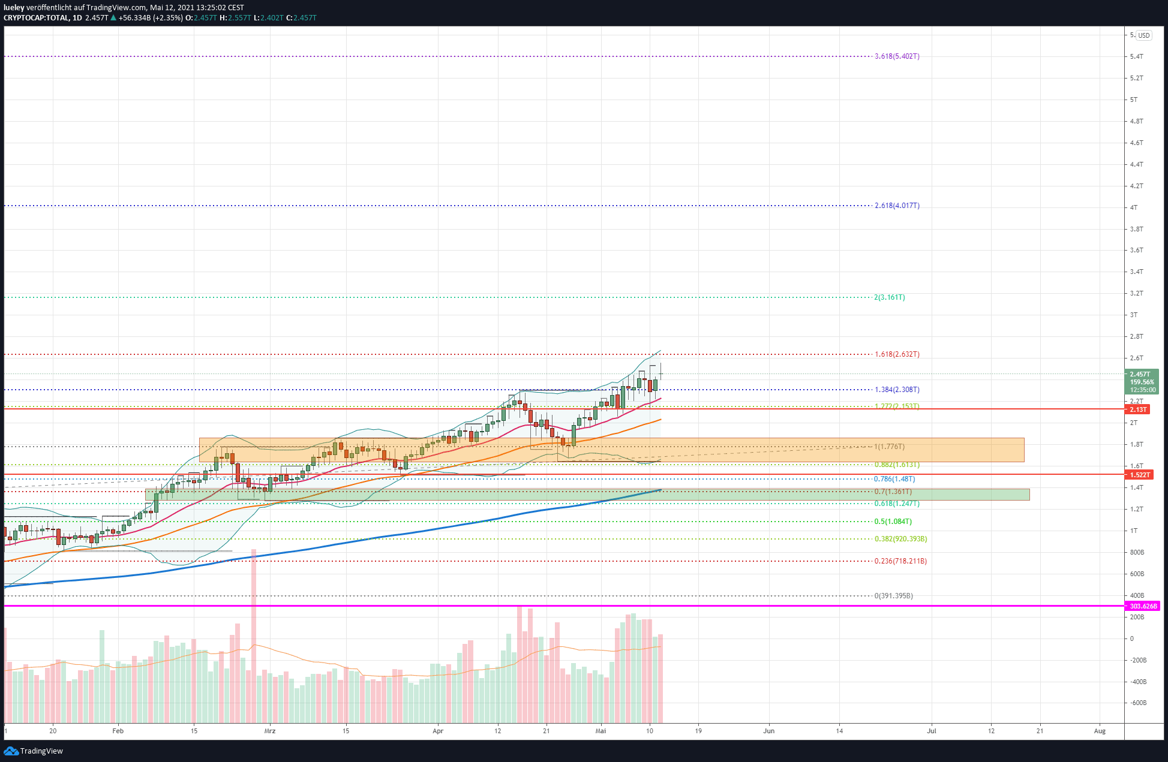Select the 0.7(1.361T) Fibonacci label
The height and width of the screenshot is (762, 1168).
(893, 492)
